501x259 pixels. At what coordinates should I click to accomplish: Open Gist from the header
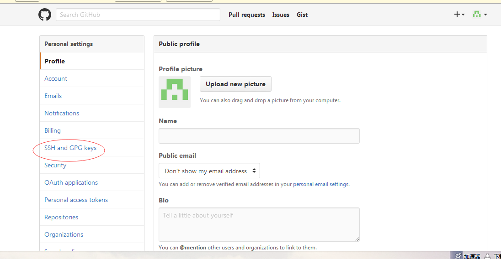pyautogui.click(x=302, y=15)
